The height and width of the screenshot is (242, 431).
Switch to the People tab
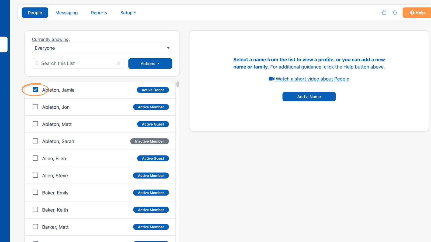pos(35,13)
